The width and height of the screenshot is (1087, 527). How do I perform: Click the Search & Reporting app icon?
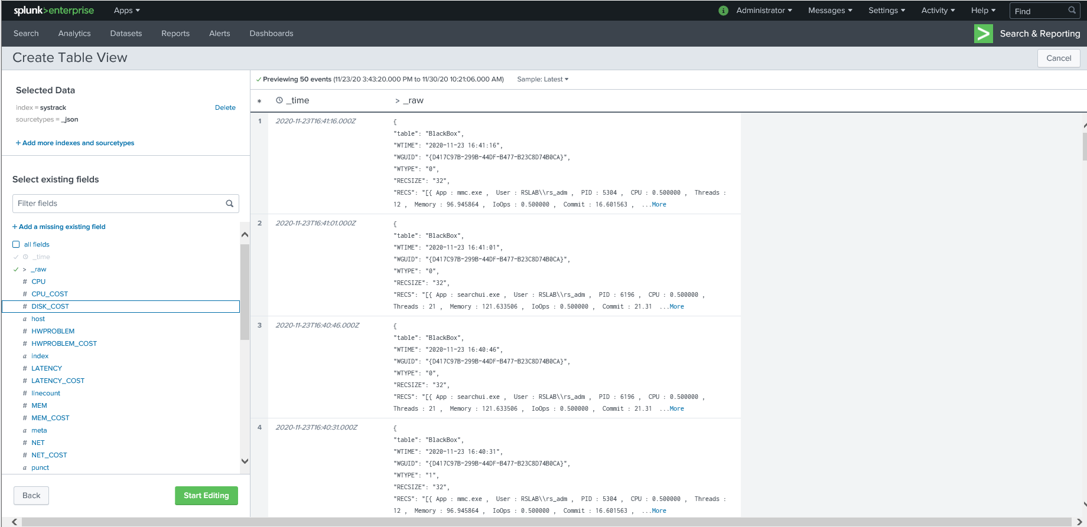(984, 34)
